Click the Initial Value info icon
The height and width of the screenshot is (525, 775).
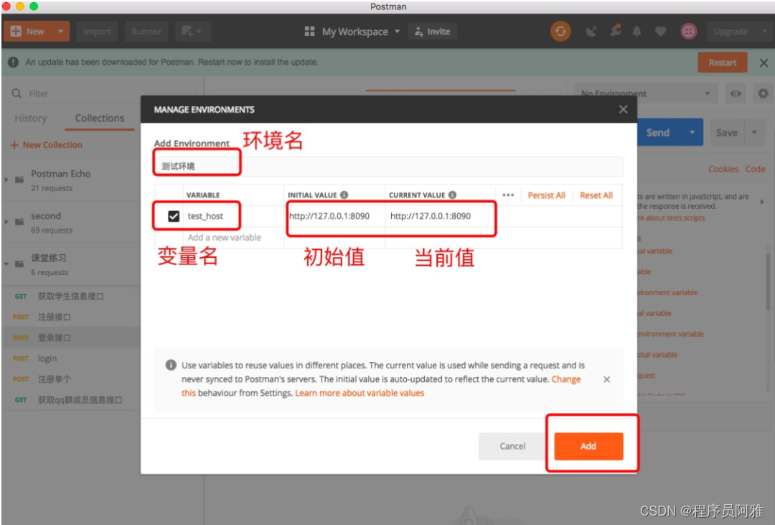(x=344, y=195)
